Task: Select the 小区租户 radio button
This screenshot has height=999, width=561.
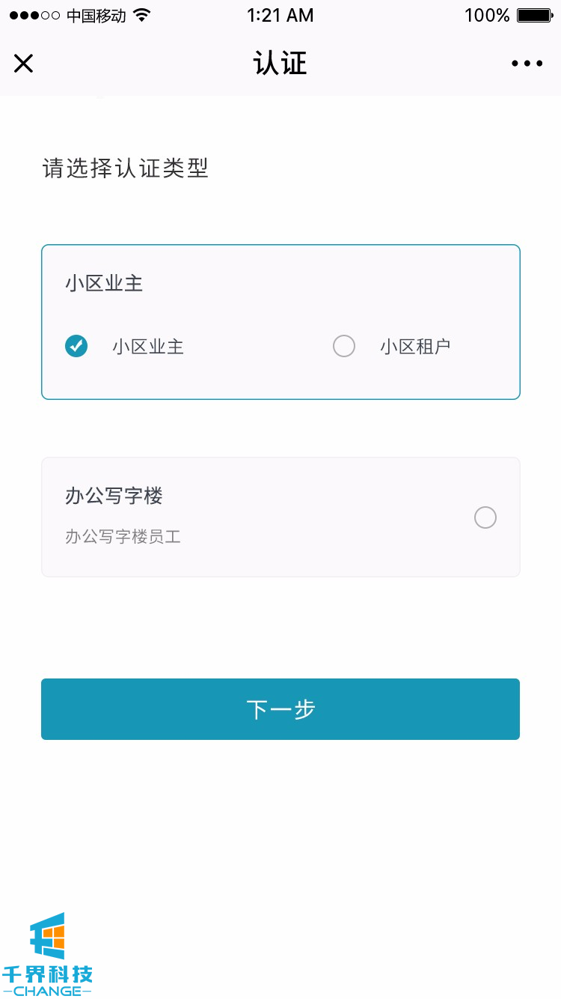Action: tap(344, 346)
